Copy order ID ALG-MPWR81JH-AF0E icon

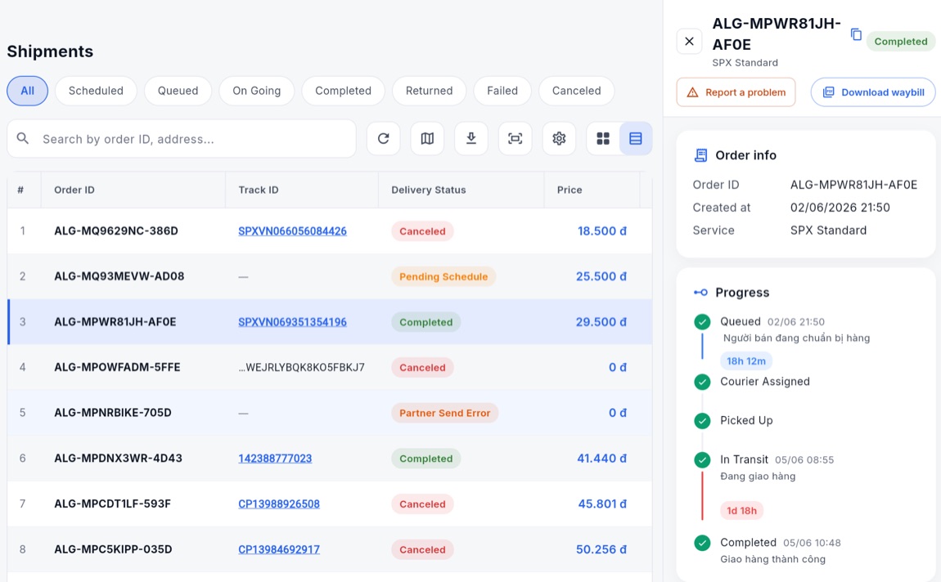tap(857, 35)
